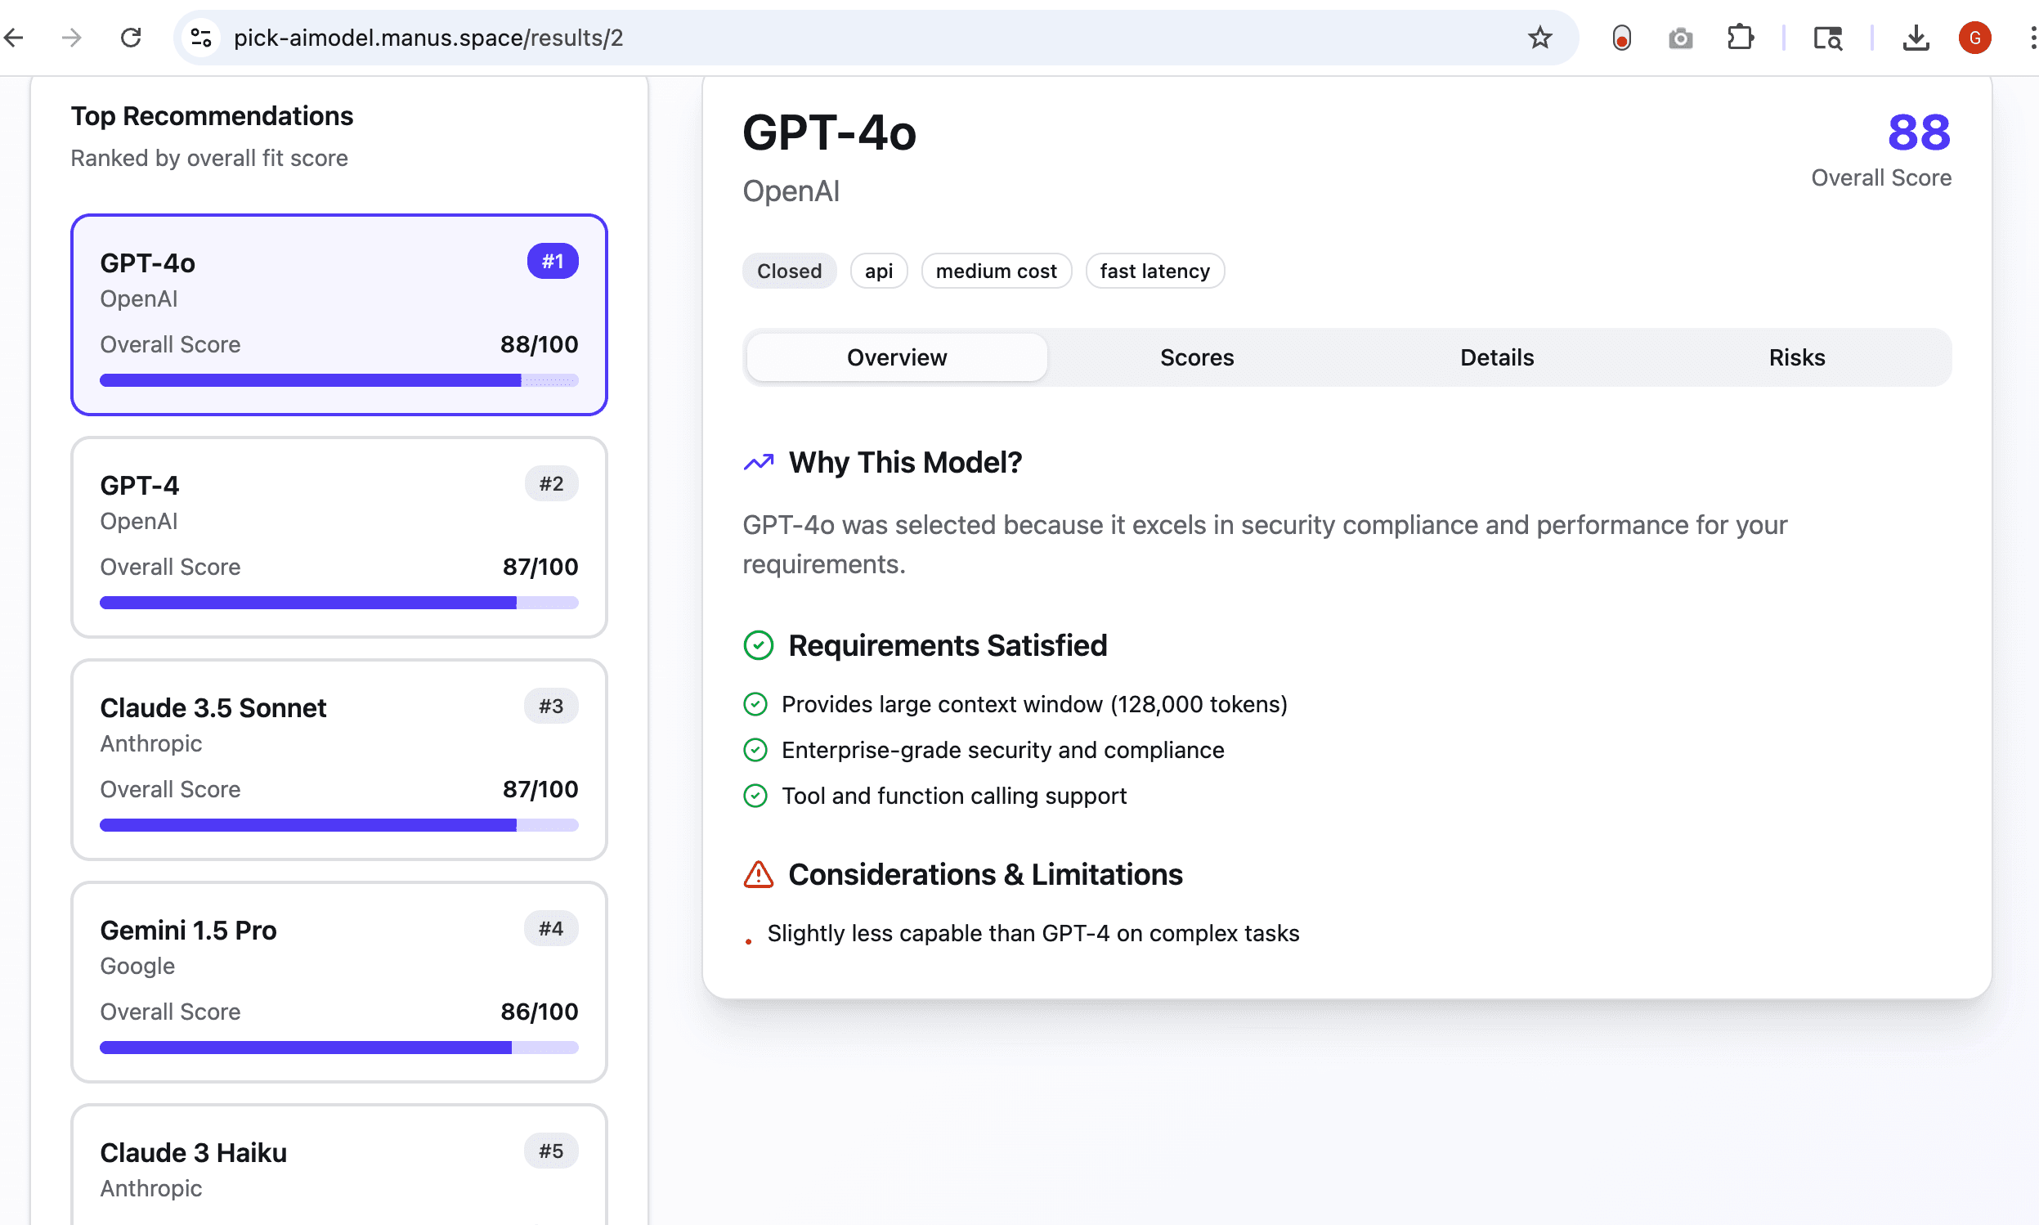Click the camera screenshot extension icon
This screenshot has width=2039, height=1225.
[1680, 38]
